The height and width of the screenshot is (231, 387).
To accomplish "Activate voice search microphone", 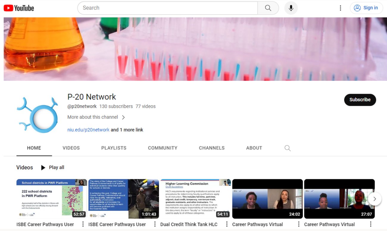I will click(x=291, y=8).
